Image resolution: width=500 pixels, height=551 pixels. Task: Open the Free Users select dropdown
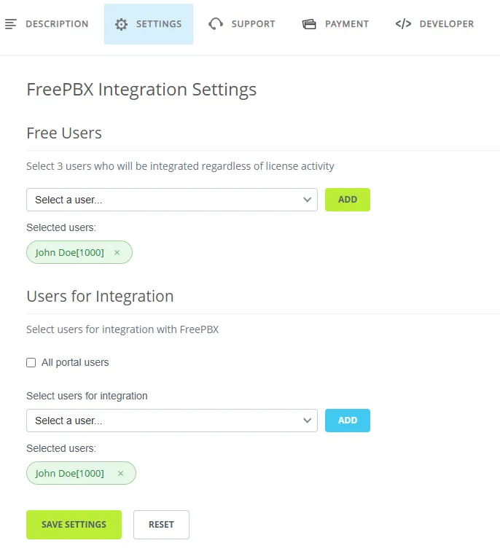pyautogui.click(x=172, y=200)
